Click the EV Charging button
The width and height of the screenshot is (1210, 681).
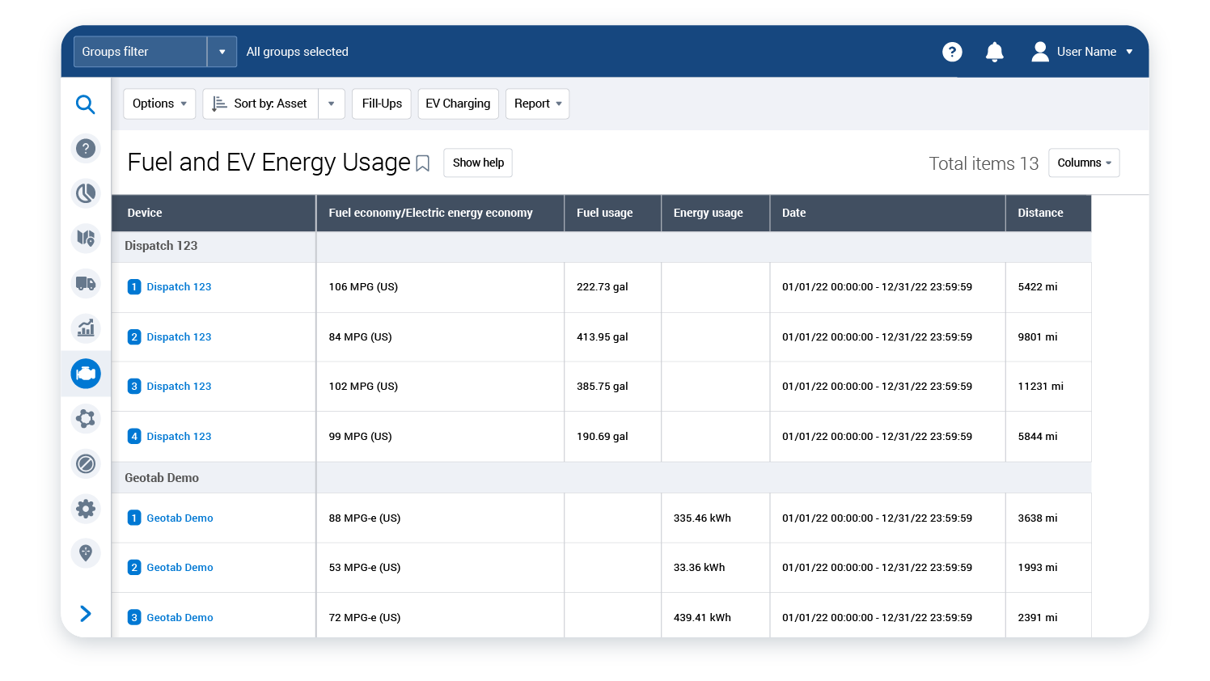458,104
